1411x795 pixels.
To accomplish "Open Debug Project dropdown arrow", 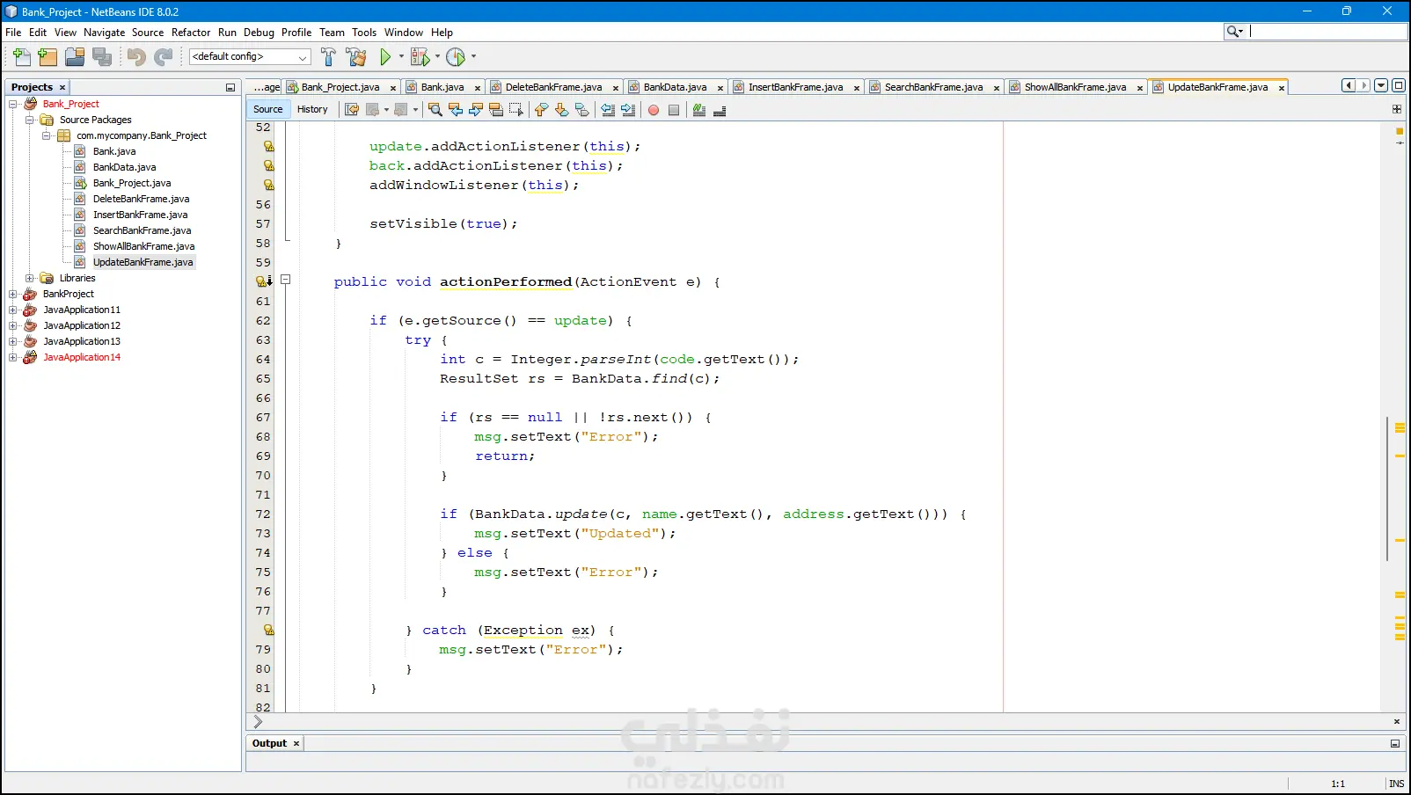I will click(437, 56).
